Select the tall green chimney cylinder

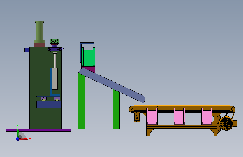(x=40, y=30)
